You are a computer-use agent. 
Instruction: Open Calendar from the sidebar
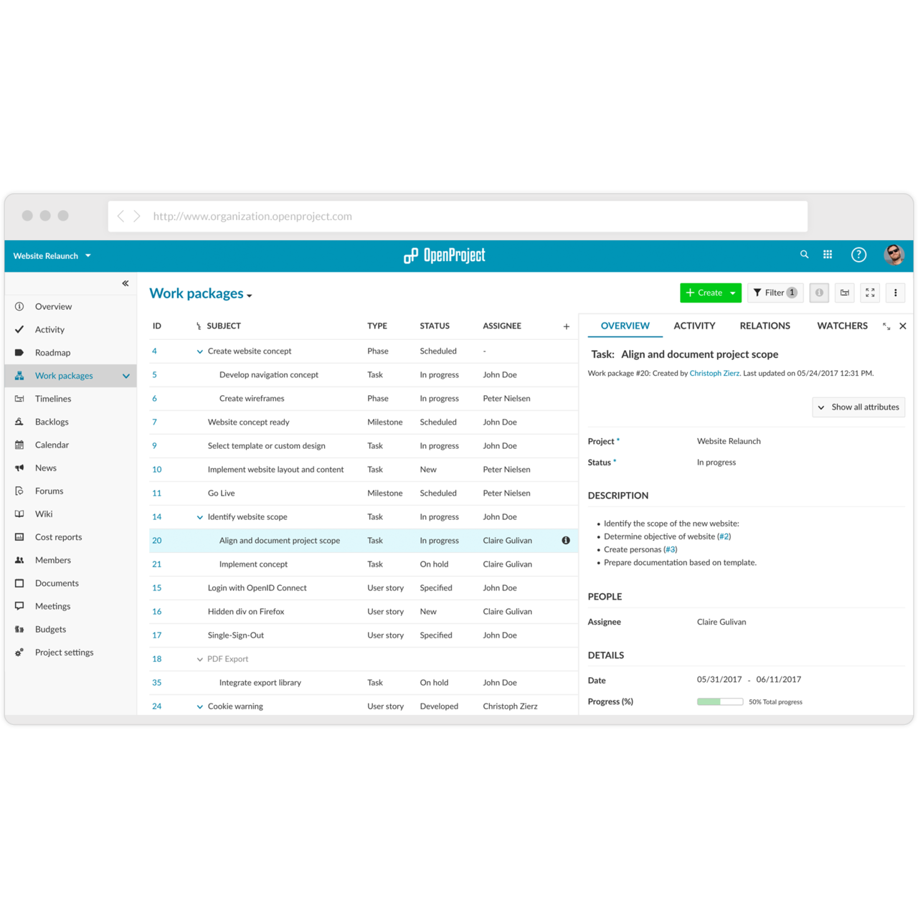52,445
